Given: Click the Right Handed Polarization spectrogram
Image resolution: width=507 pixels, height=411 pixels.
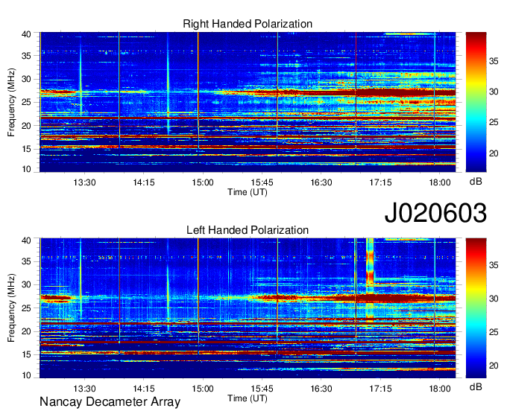Looking at the screenshot, I should [x=248, y=102].
